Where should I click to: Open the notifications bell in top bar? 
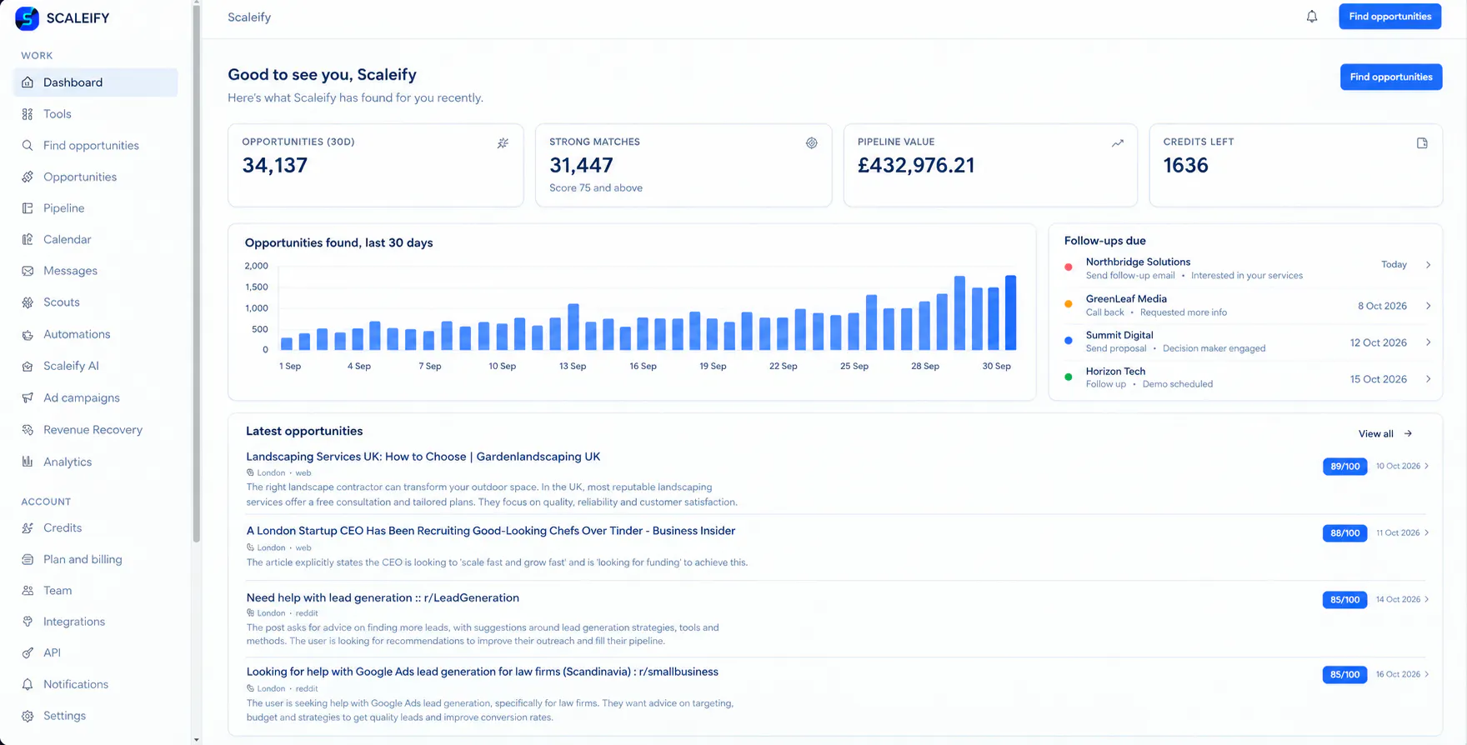pos(1311,17)
